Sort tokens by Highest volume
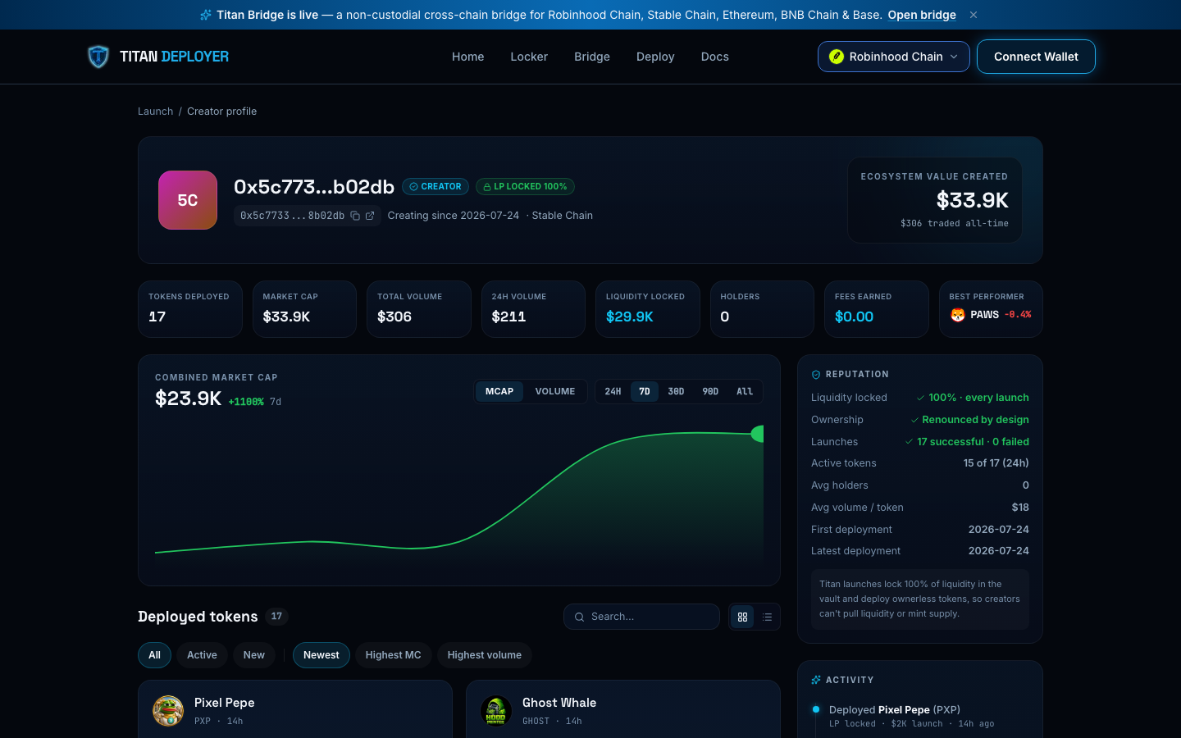This screenshot has width=1181, height=738. pos(485,655)
